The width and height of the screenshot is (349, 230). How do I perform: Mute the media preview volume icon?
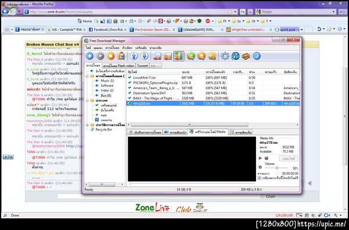260,167
